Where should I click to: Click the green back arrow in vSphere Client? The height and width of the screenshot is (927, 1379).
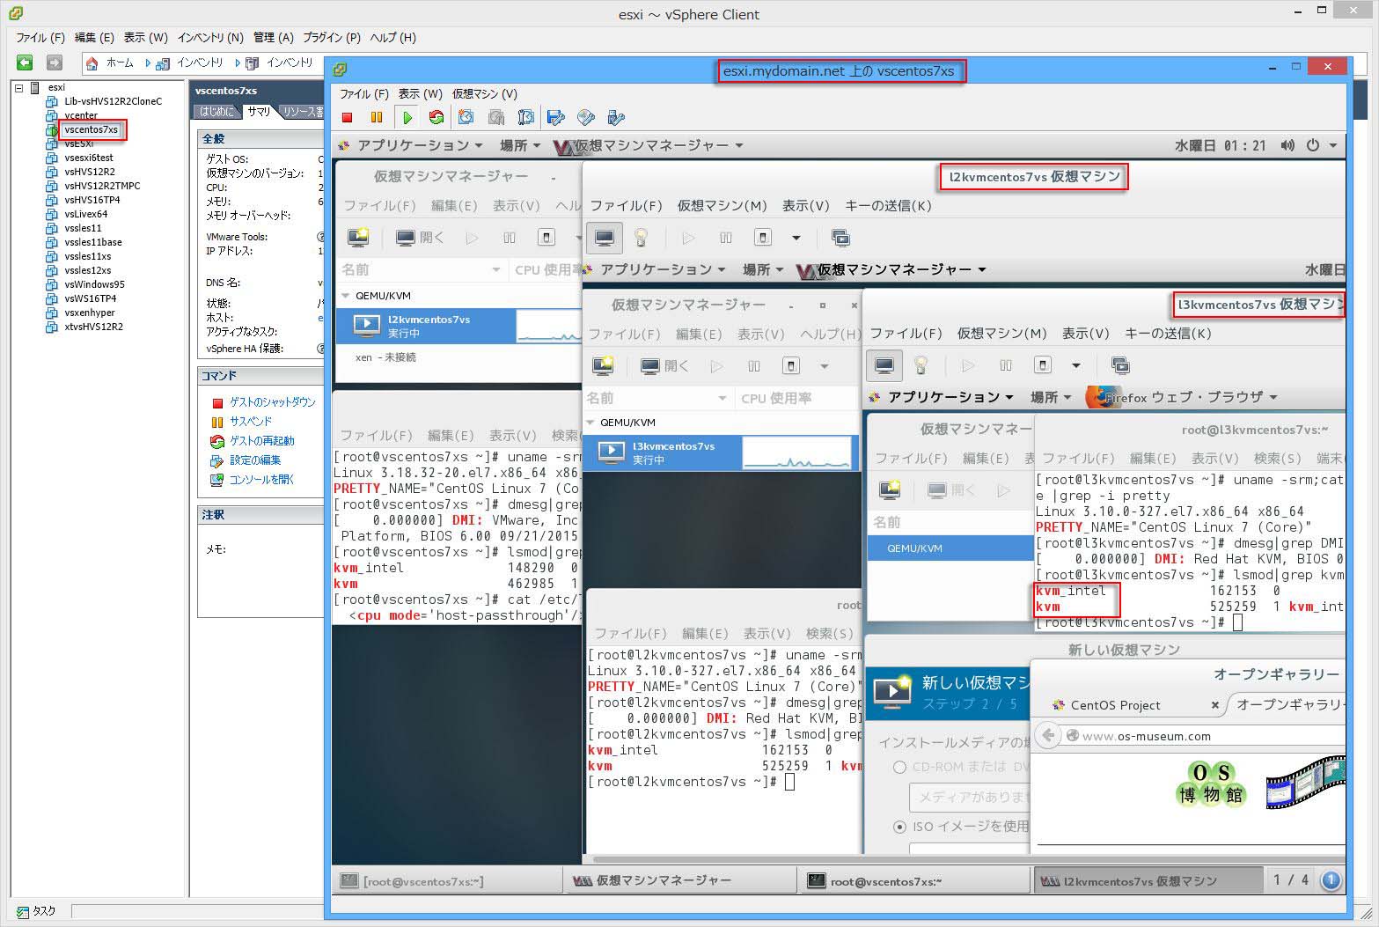[x=25, y=63]
